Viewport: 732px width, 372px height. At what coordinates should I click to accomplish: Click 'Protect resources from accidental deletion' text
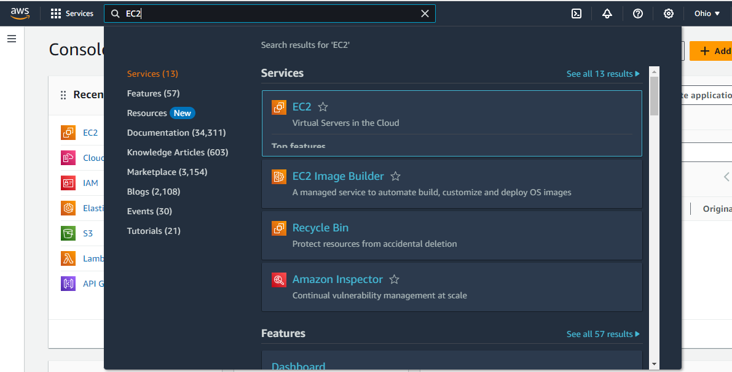tap(374, 243)
